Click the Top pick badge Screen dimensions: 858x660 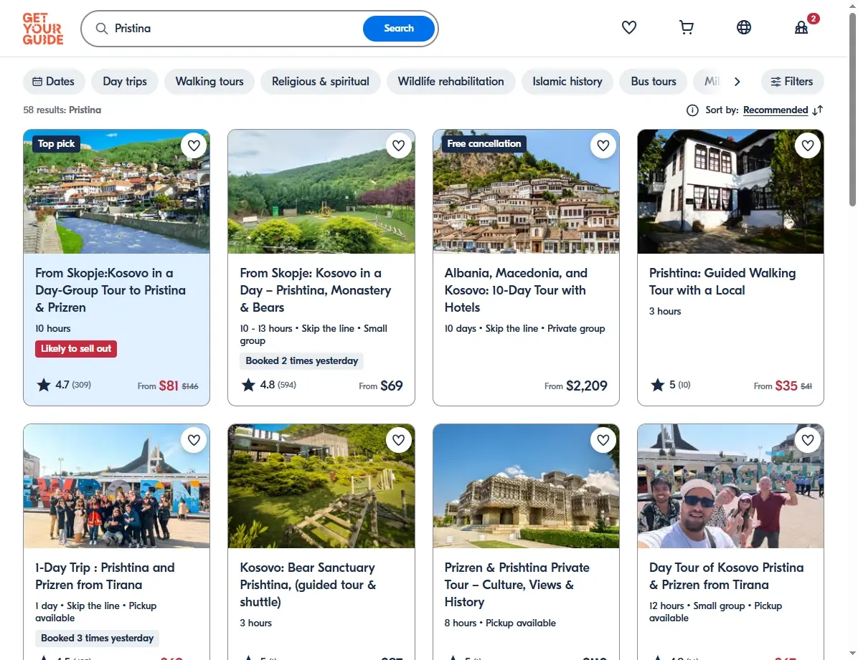[57, 144]
